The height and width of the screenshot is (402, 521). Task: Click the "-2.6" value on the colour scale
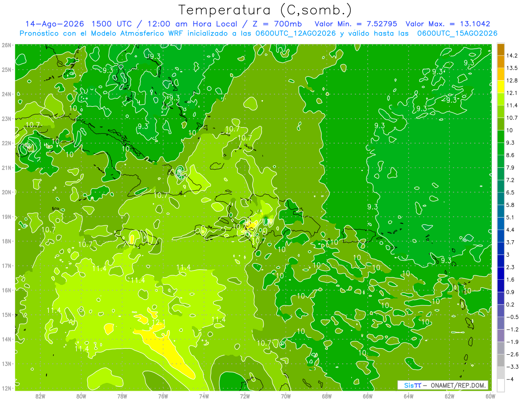pos(512,354)
